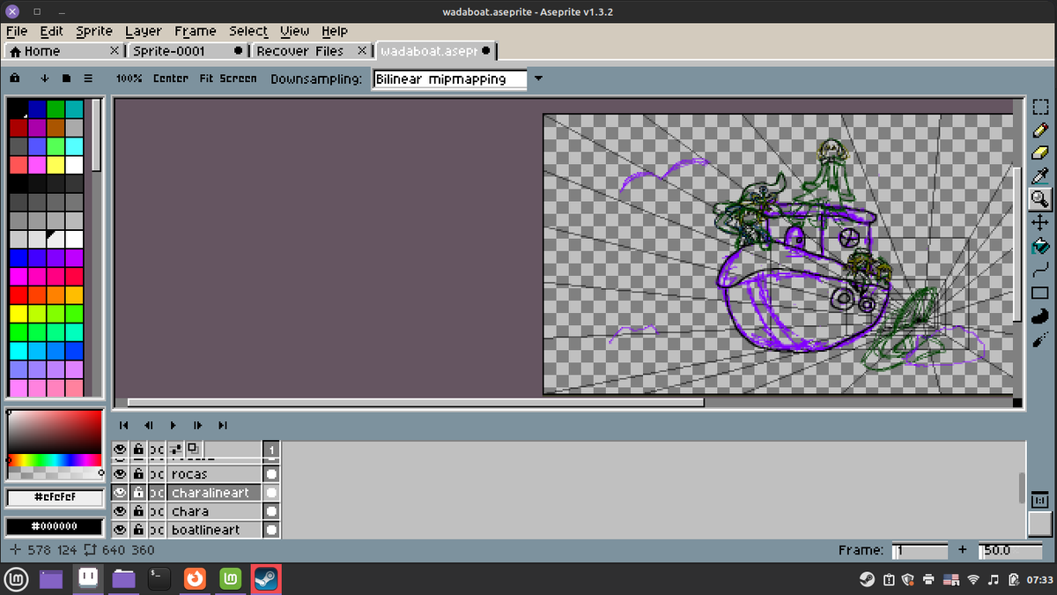Pick the Eyedropper tool
Viewport: 1057px width, 595px height.
(x=1039, y=175)
